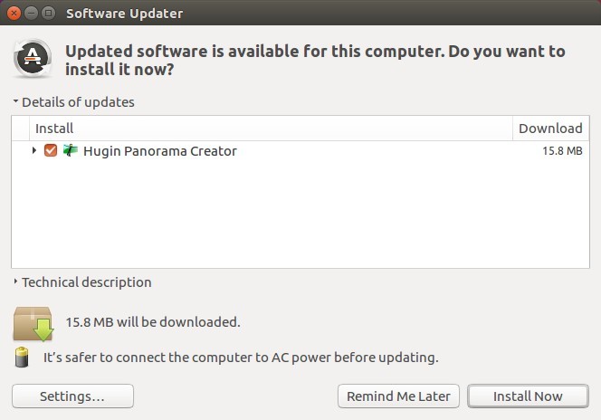Click the Software Updater title bar text
The width and height of the screenshot is (601, 420).
[125, 14]
